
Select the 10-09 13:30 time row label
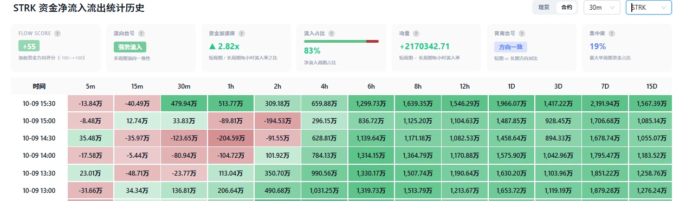(39, 173)
